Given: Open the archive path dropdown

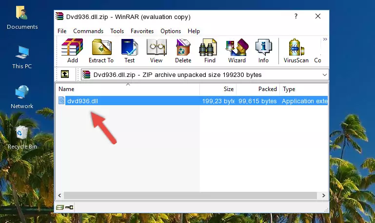Looking at the screenshot, I should pyautogui.click(x=324, y=74).
